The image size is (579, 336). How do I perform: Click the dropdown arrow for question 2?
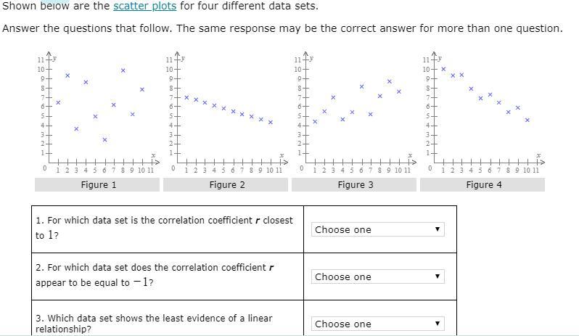tap(437, 276)
